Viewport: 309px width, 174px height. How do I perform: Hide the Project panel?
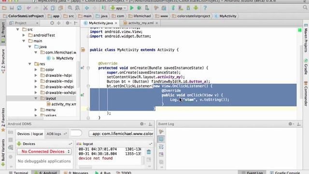coord(76,23)
